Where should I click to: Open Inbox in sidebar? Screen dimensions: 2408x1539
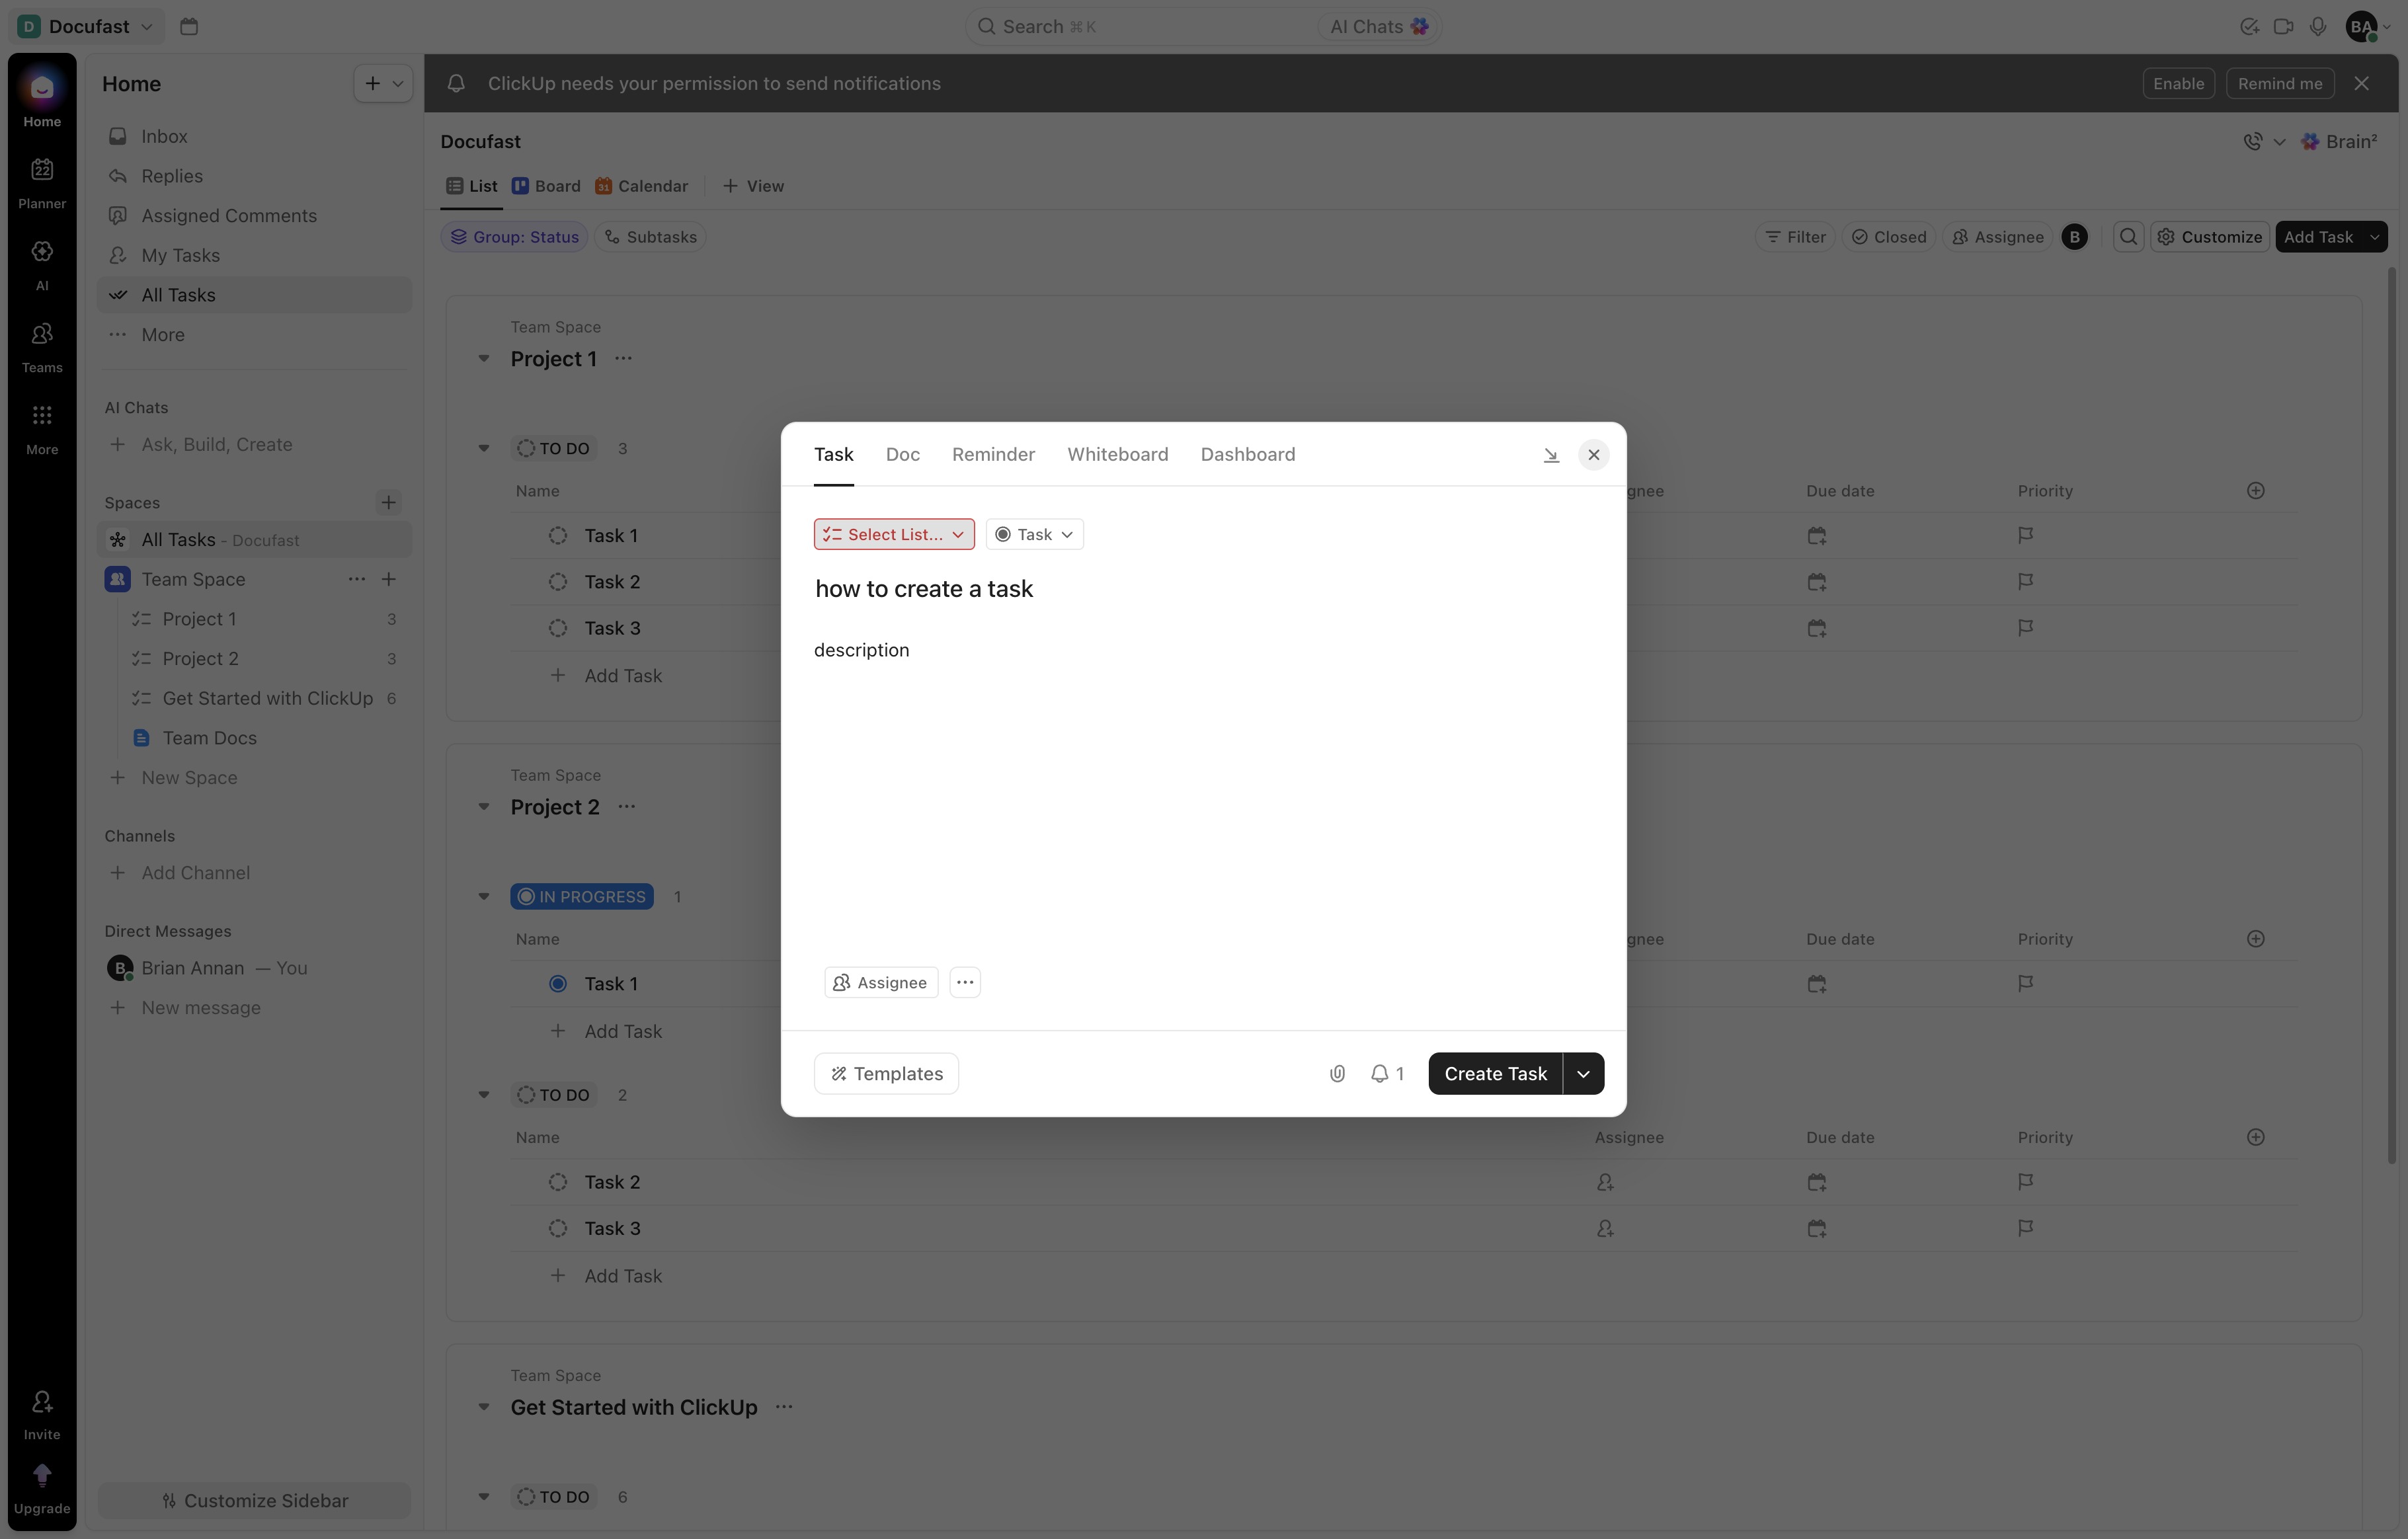[x=254, y=136]
